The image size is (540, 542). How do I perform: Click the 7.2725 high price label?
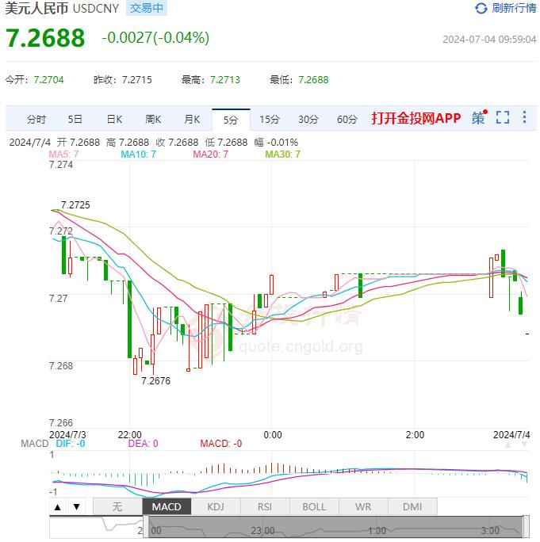tap(75, 205)
